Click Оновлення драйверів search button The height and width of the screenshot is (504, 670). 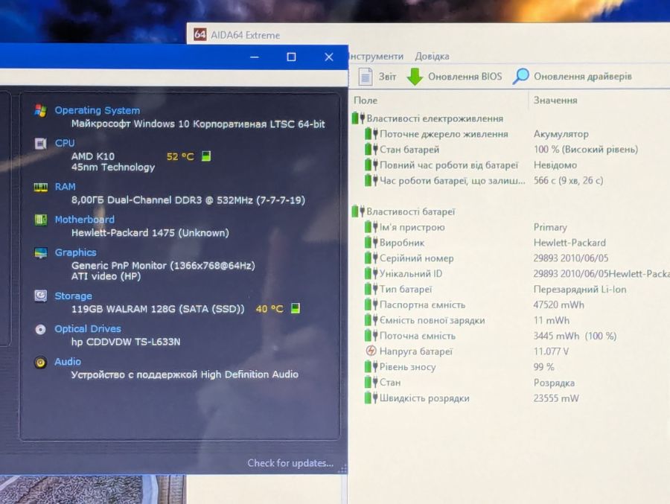[572, 77]
